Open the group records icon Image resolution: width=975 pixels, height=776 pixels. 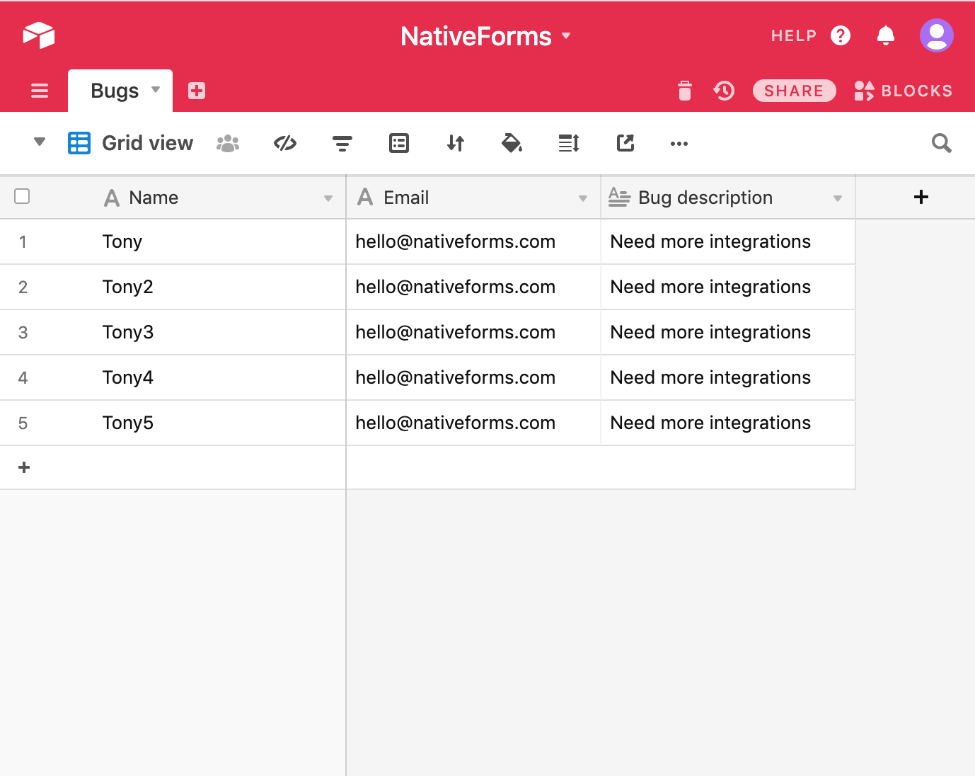pyautogui.click(x=399, y=143)
